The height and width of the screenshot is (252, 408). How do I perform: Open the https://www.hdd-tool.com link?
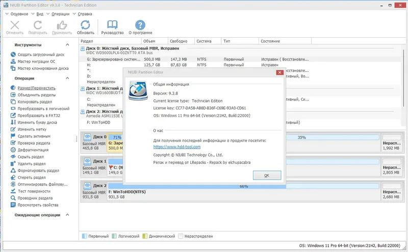point(176,147)
